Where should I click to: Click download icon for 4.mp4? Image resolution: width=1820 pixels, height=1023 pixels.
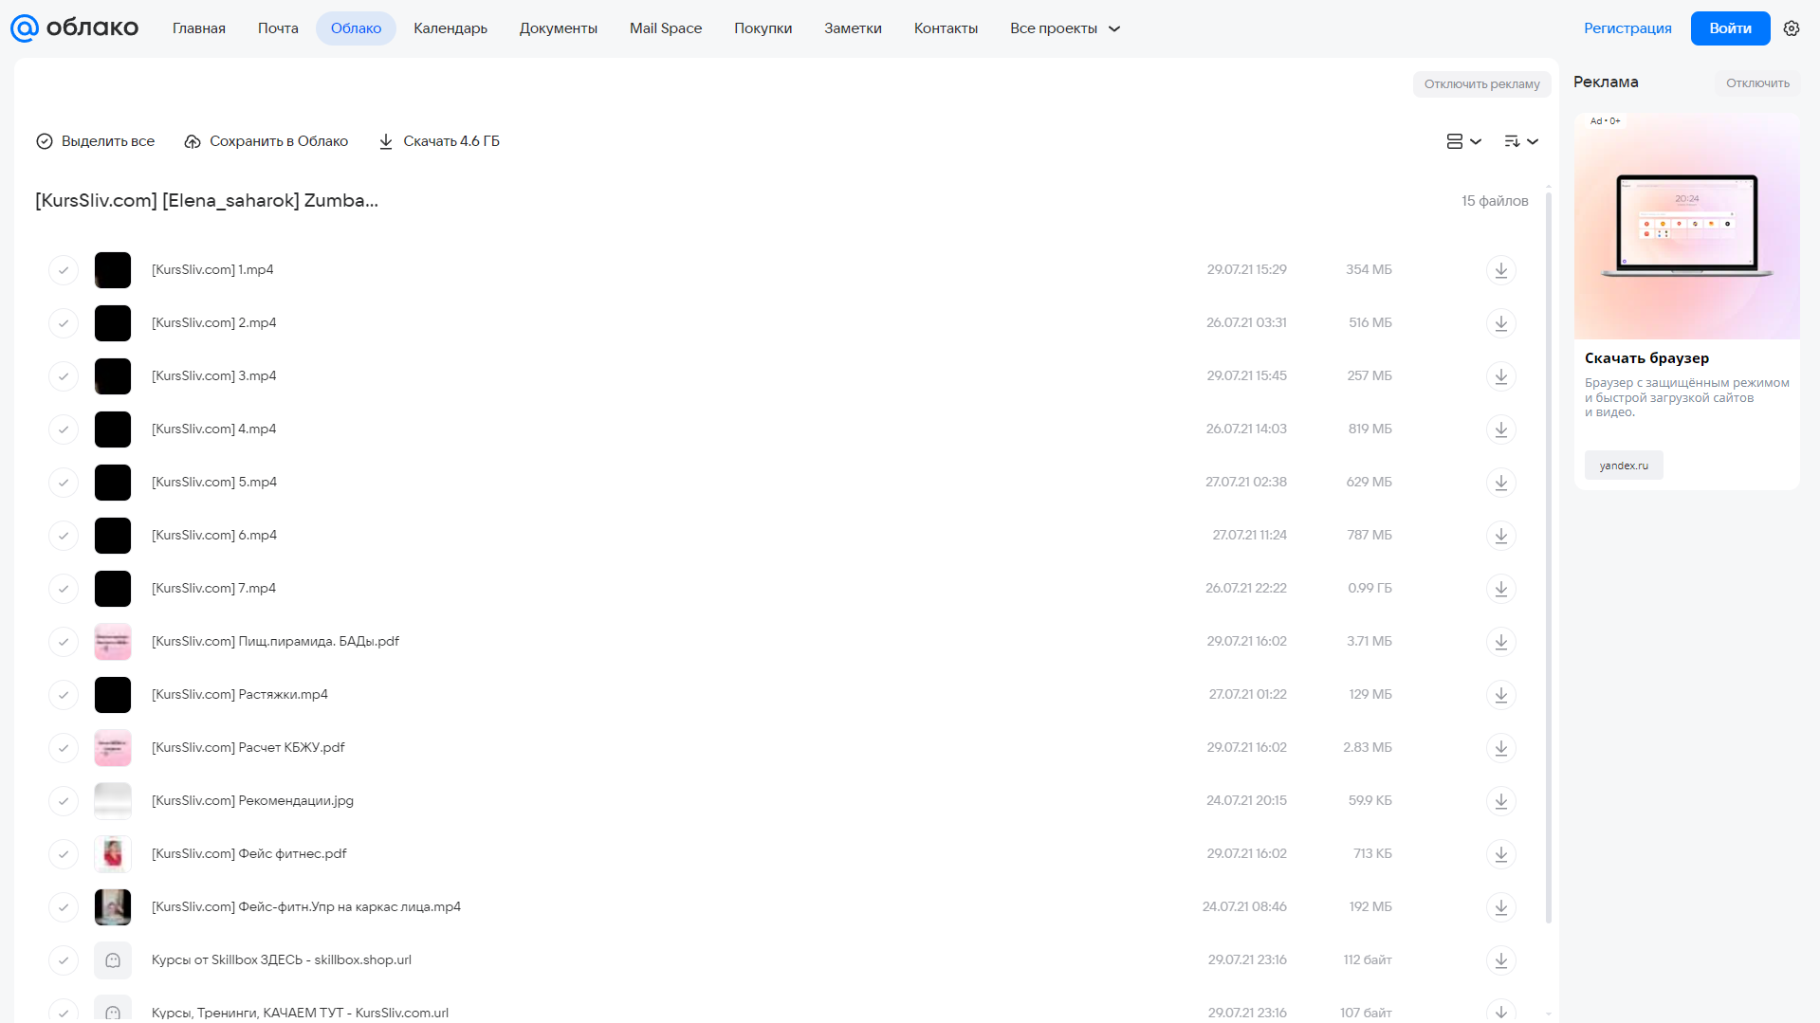click(1500, 429)
